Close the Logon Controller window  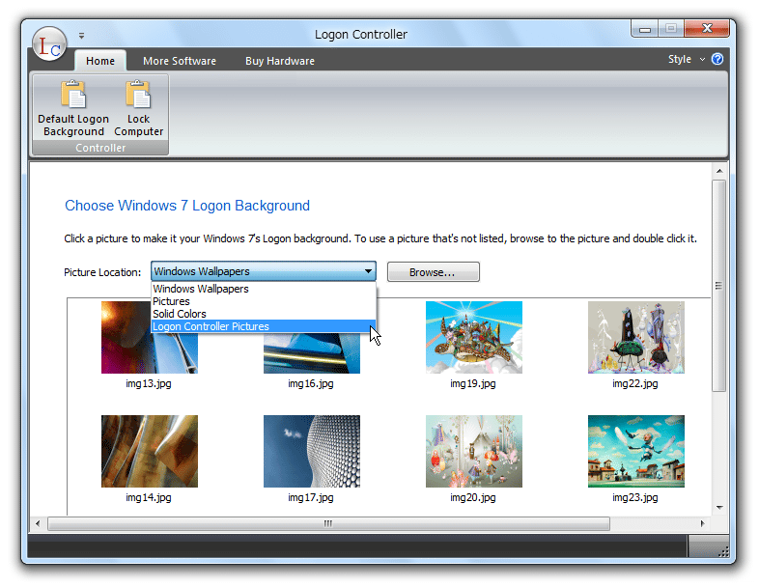click(x=707, y=29)
